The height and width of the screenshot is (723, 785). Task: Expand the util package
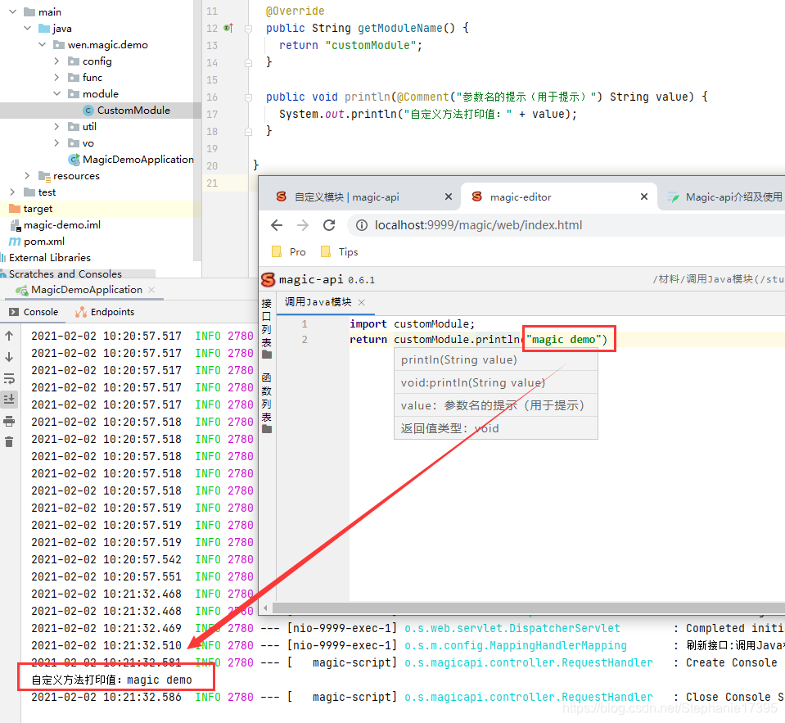pos(56,127)
